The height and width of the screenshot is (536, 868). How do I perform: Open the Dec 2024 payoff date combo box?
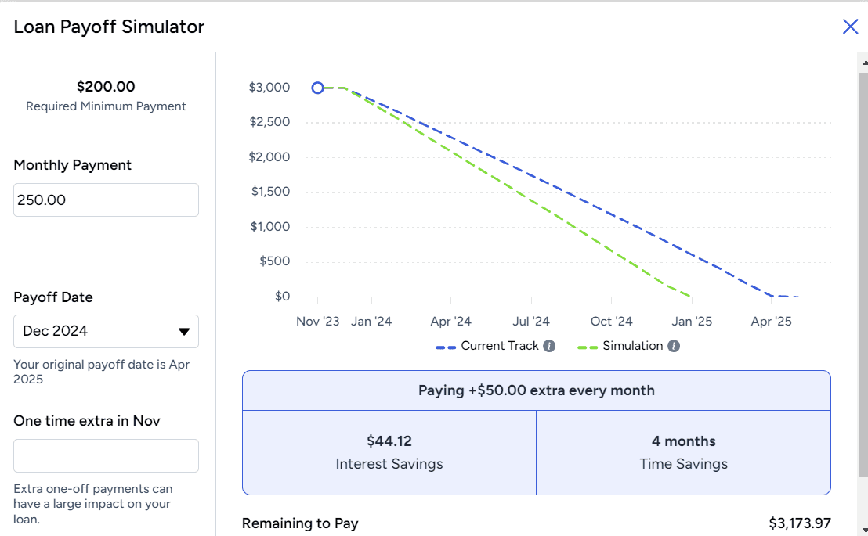[x=107, y=331]
